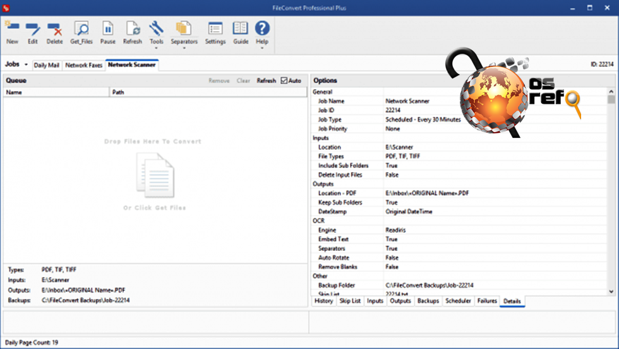Toggle the Auto checkbox in Queue

coord(284,80)
